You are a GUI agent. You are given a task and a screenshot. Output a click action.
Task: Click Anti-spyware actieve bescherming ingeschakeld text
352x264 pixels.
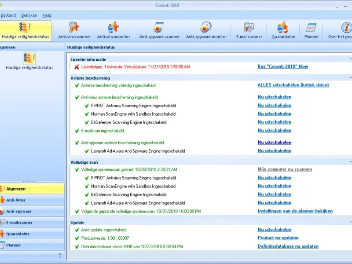click(x=122, y=143)
